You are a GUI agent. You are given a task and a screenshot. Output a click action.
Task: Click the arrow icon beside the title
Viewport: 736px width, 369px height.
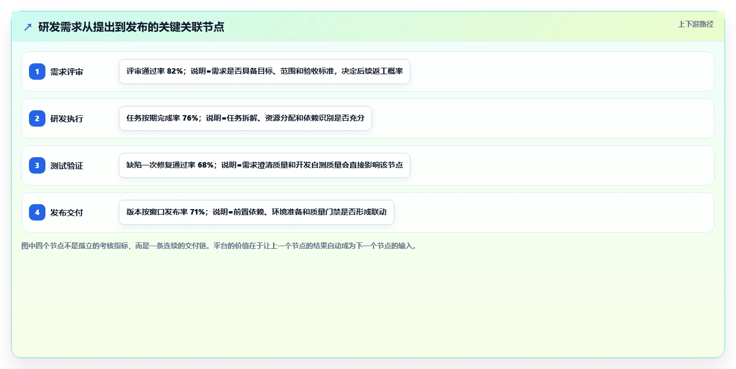[28, 27]
